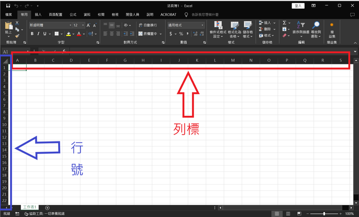Toggle middle vertical alignment
The image size is (359, 217).
tap(112, 25)
